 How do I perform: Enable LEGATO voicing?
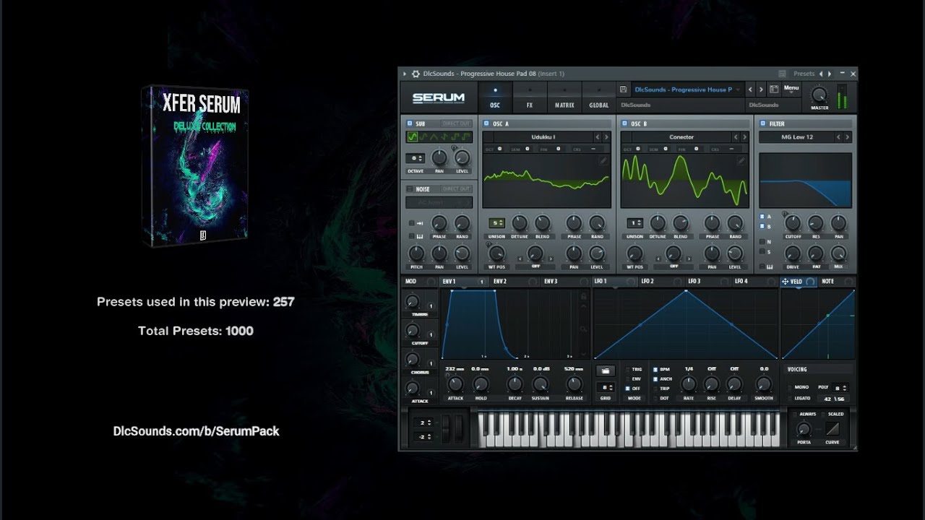coord(790,398)
